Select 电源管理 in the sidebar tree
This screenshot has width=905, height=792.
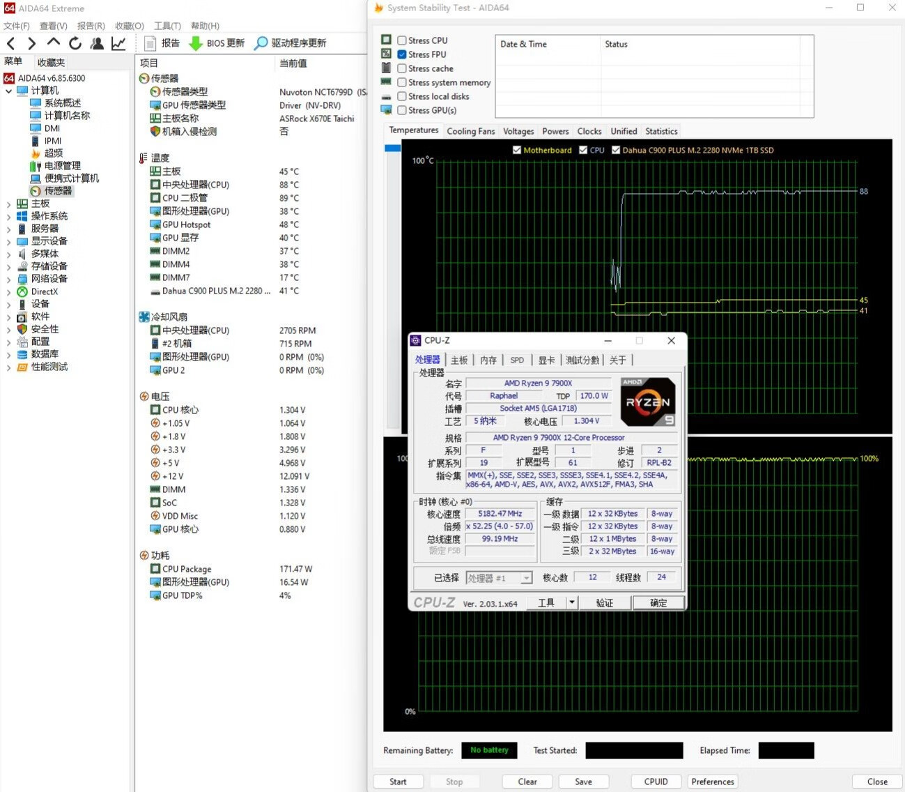[62, 166]
